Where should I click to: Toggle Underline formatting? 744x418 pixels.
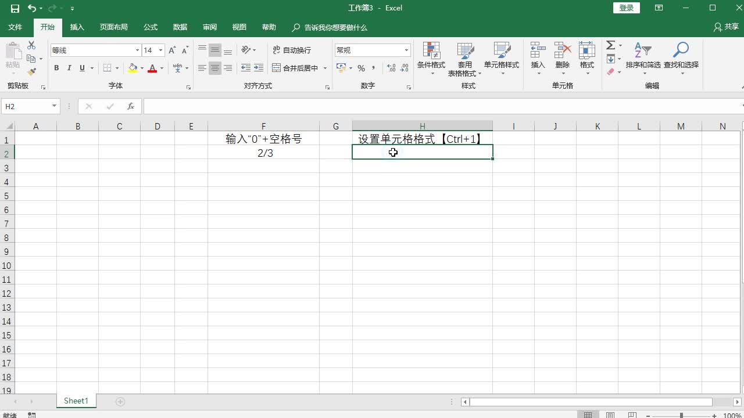(x=82, y=68)
